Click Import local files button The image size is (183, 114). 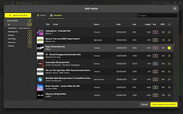[18, 15]
